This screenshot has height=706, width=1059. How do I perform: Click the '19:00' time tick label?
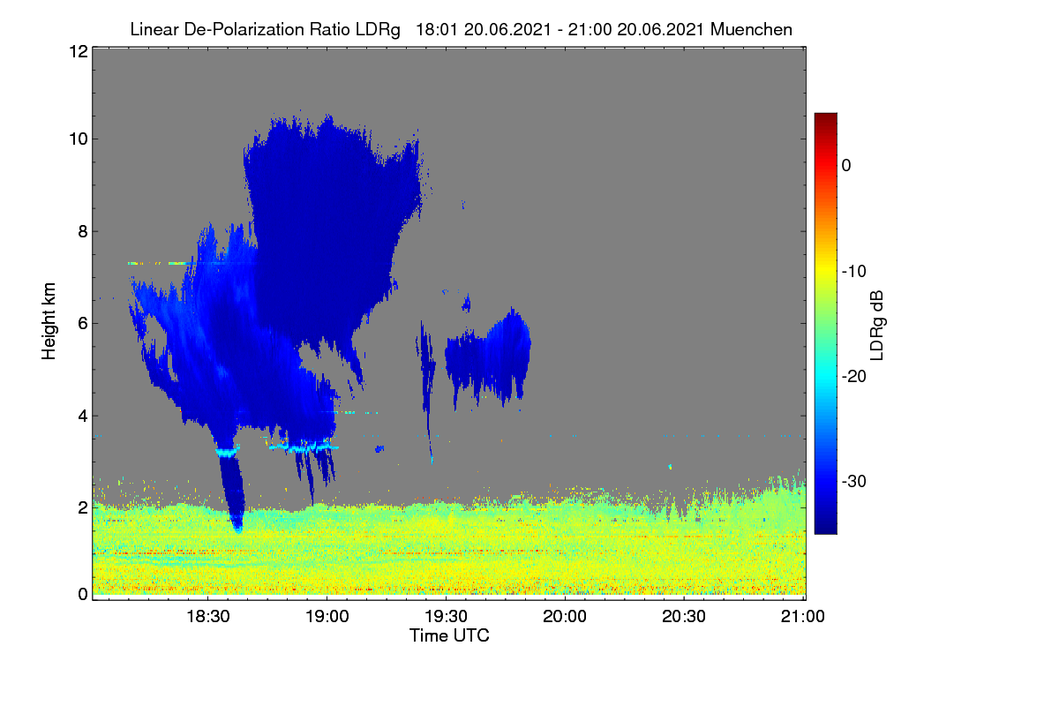click(x=327, y=617)
